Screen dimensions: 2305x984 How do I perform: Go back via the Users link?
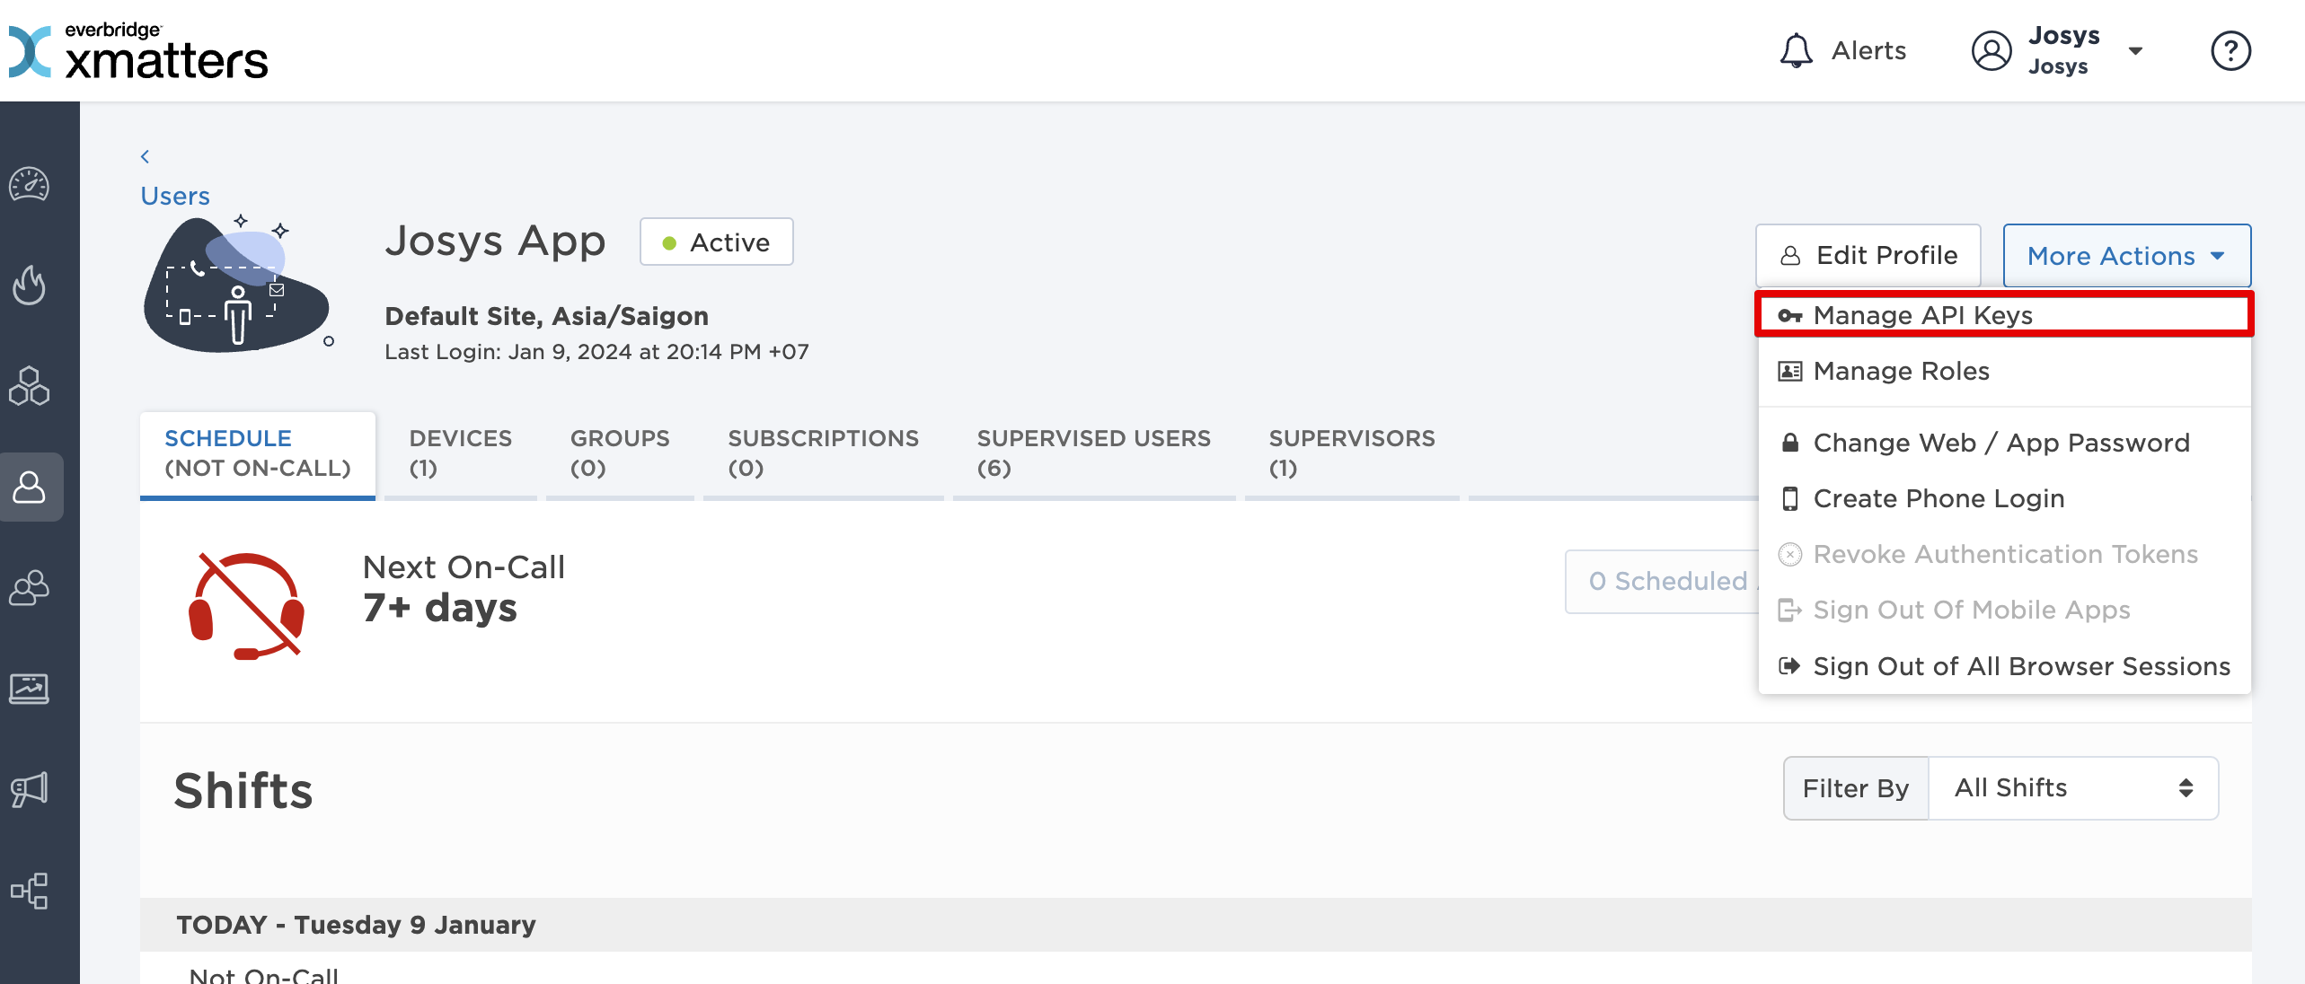(175, 196)
